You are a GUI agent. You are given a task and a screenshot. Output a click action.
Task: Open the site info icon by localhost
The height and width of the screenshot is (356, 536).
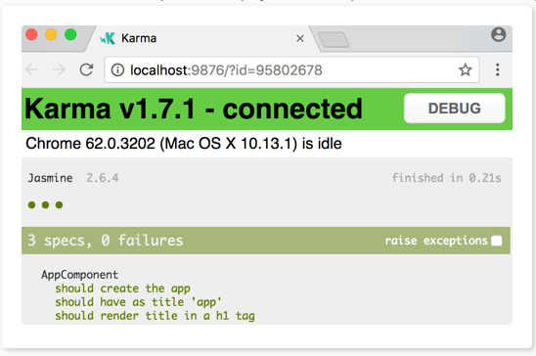click(117, 70)
